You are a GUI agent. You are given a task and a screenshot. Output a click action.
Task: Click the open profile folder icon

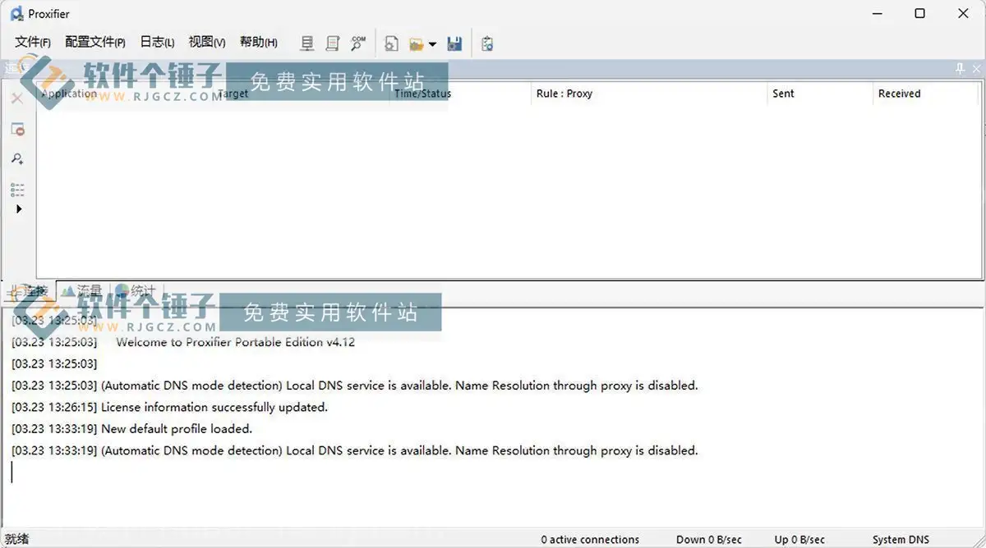pos(417,43)
